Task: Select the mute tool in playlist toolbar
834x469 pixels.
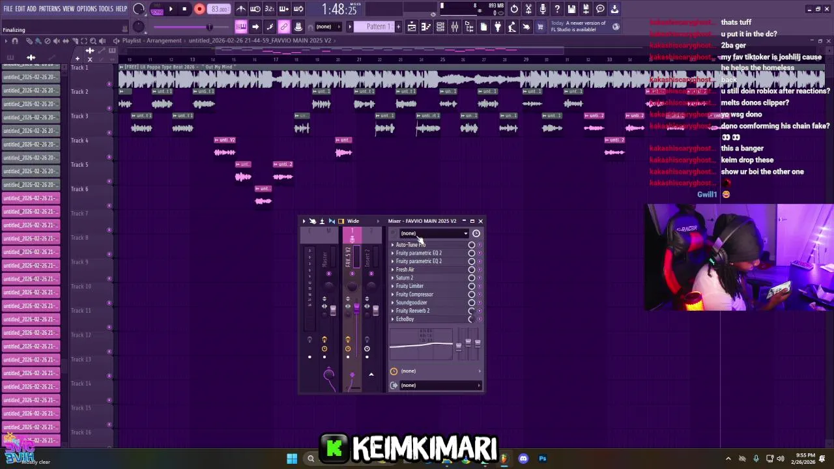Action: (x=57, y=41)
